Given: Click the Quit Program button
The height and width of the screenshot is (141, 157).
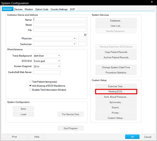Looking at the screenshot, I should pos(70,128).
